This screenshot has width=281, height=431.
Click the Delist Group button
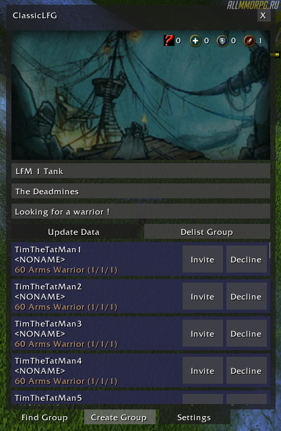207,232
